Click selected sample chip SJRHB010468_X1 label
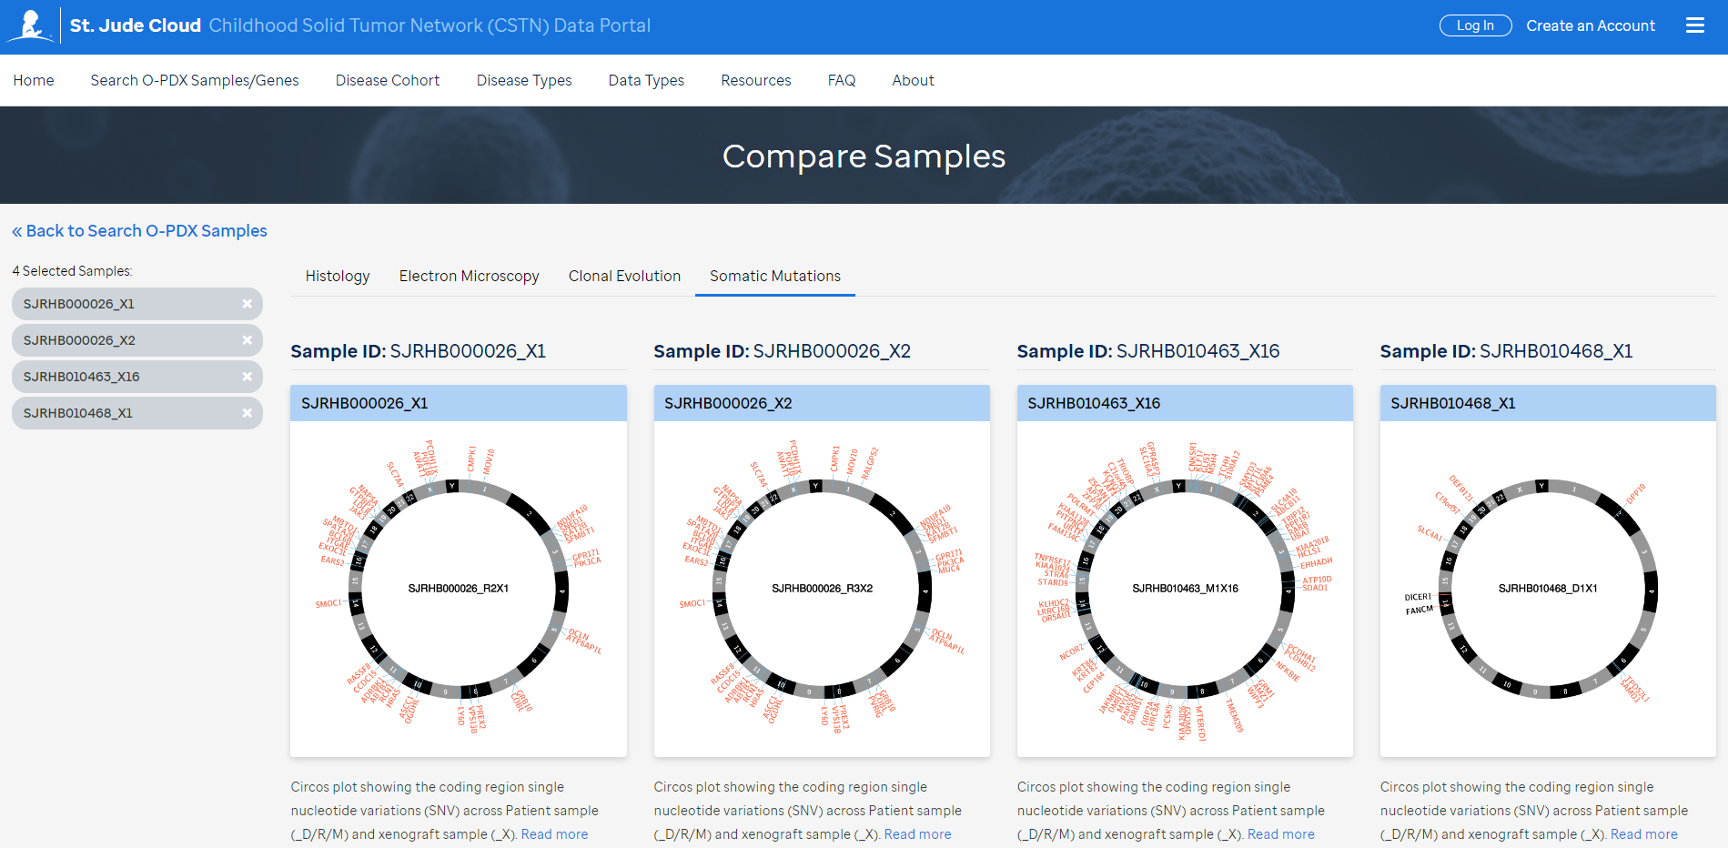This screenshot has height=848, width=1728. [x=78, y=413]
